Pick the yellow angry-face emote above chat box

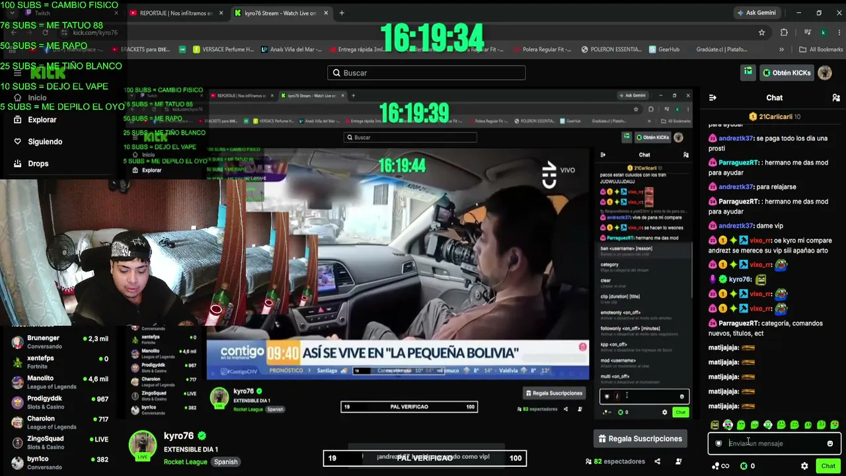click(714, 425)
